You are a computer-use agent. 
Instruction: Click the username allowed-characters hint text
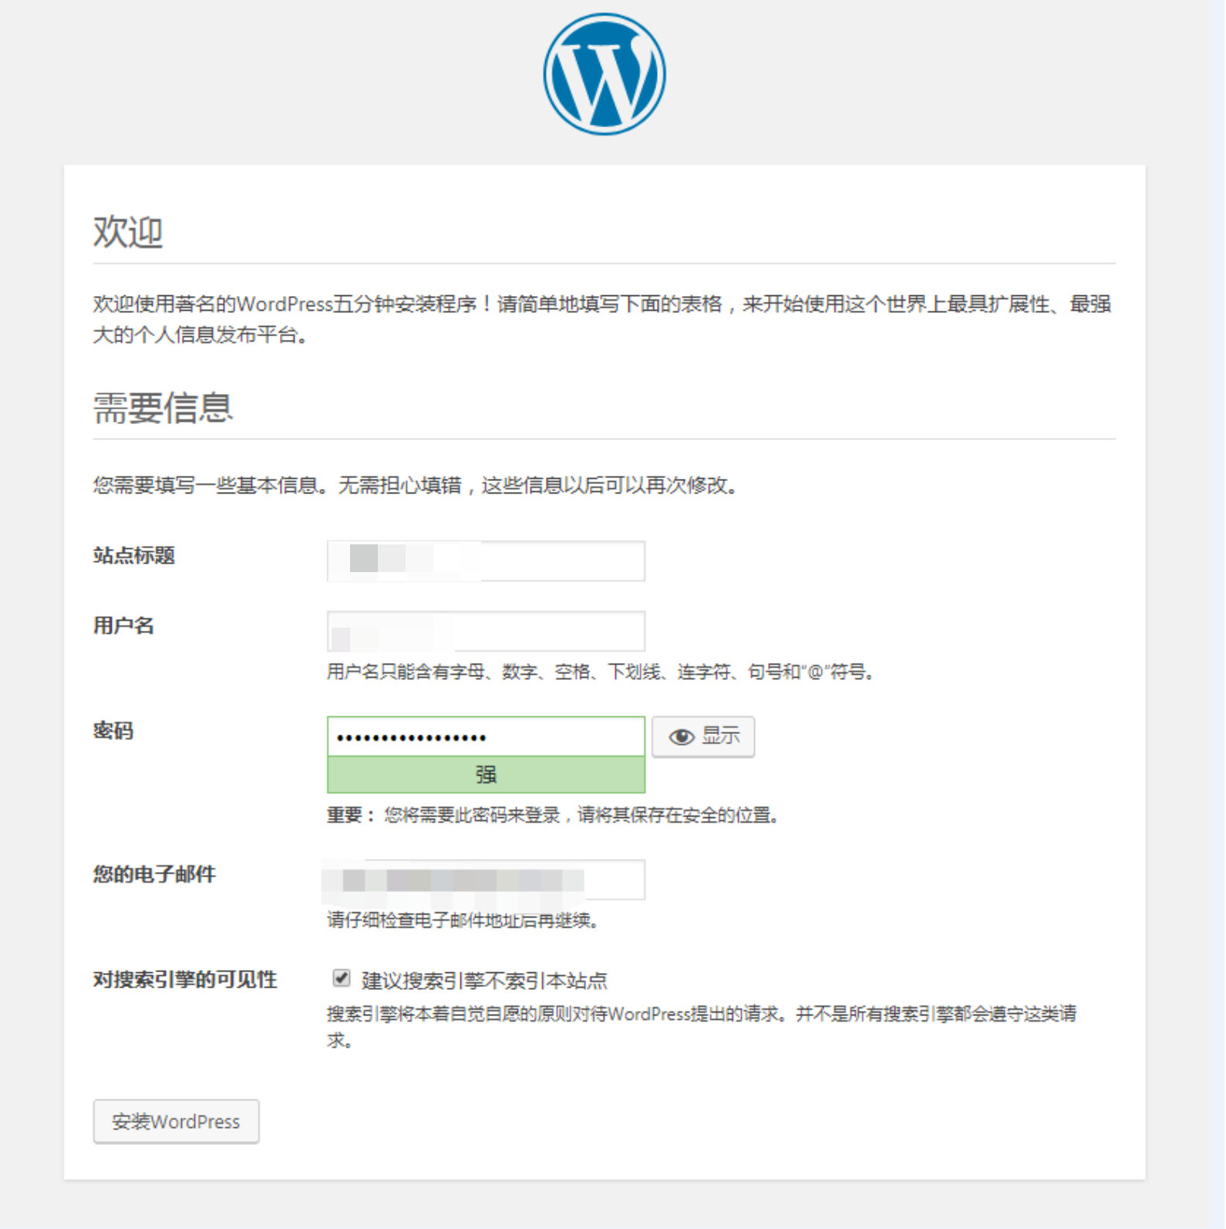pos(601,672)
